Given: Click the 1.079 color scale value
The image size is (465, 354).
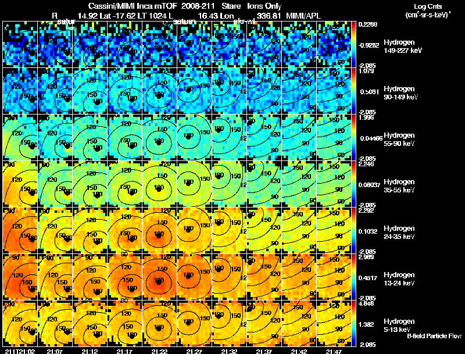Looking at the screenshot, I should [367, 71].
